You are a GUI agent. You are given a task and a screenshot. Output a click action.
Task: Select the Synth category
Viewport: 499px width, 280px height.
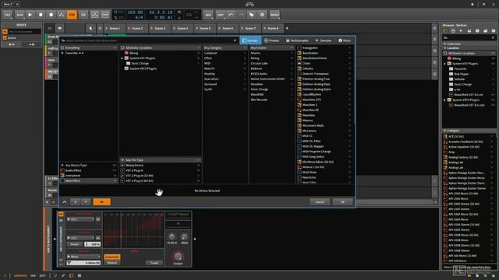coord(225,89)
